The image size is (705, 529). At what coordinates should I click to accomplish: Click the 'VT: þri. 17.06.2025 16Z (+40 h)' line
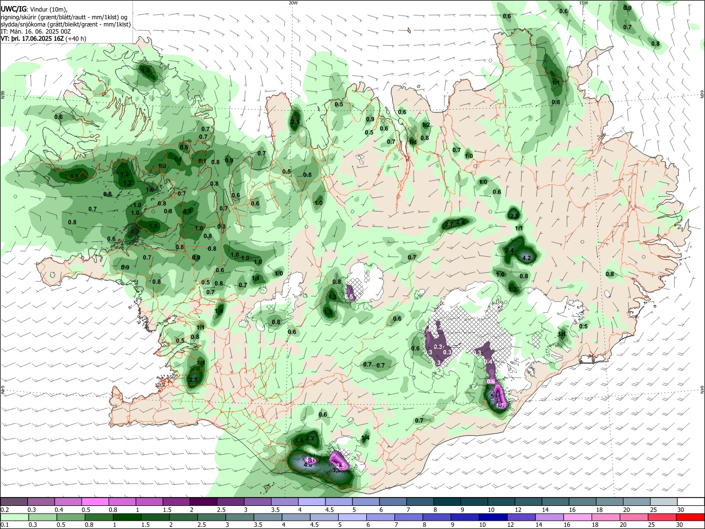44,39
